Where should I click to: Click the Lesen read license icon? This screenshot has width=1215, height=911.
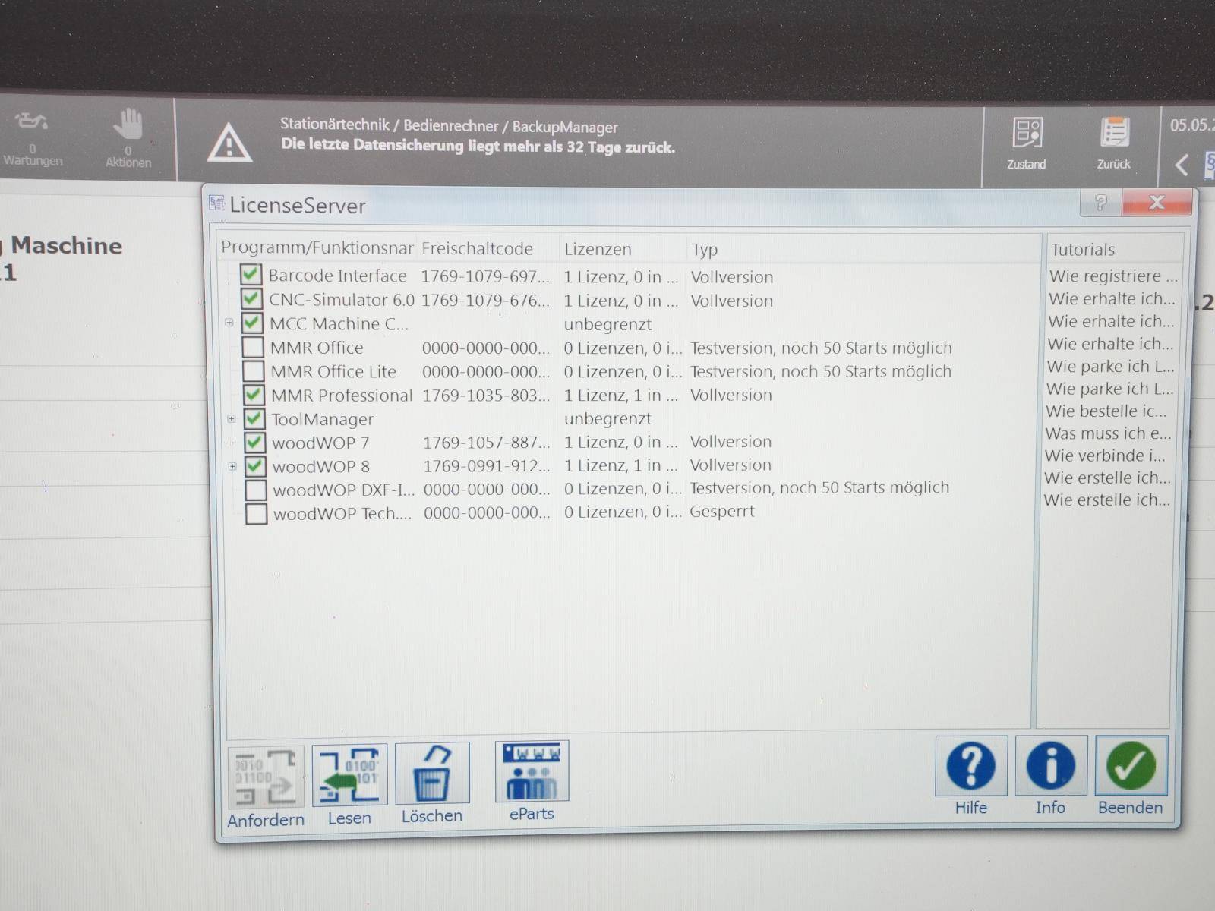pos(349,775)
